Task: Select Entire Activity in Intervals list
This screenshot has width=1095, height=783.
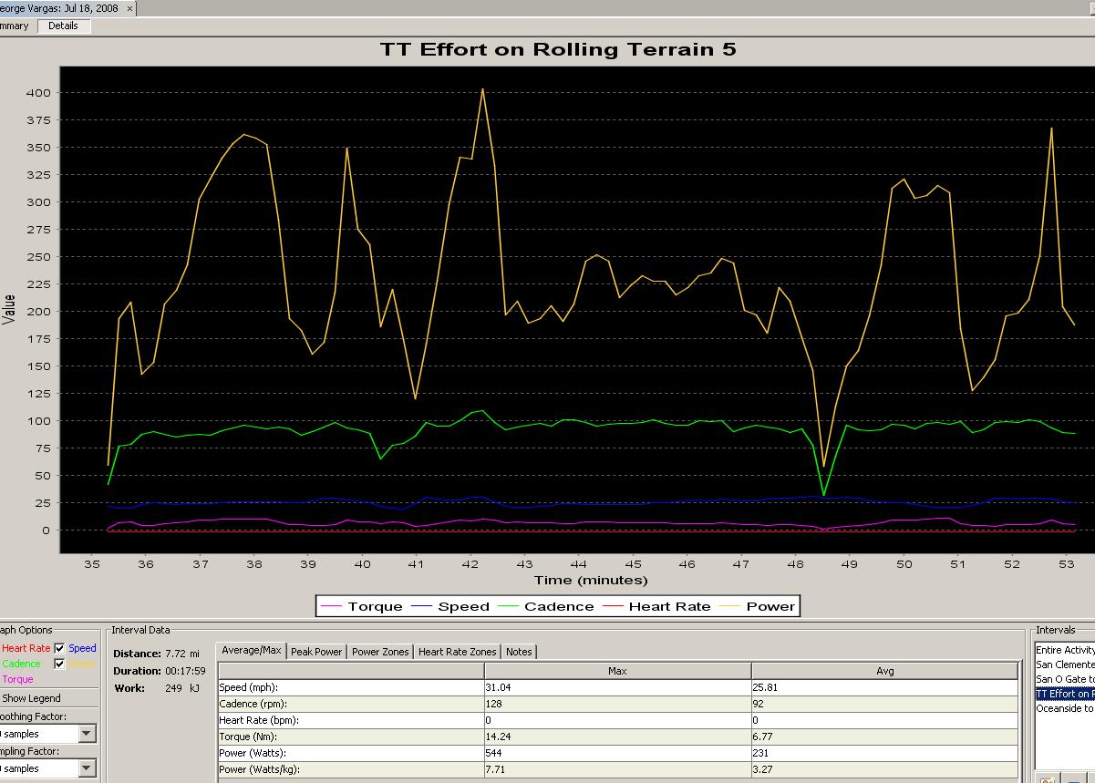Action: click(1065, 650)
